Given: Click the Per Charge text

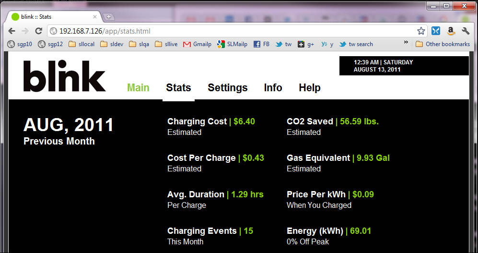Looking at the screenshot, I should pos(187,205).
